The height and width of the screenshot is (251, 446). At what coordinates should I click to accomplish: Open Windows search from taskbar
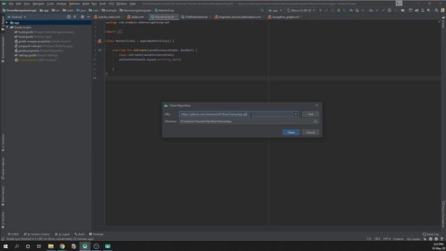click(x=17, y=246)
